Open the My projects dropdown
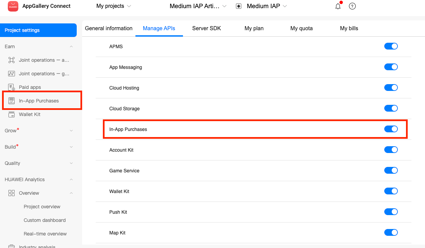425x248 pixels. coord(113,6)
